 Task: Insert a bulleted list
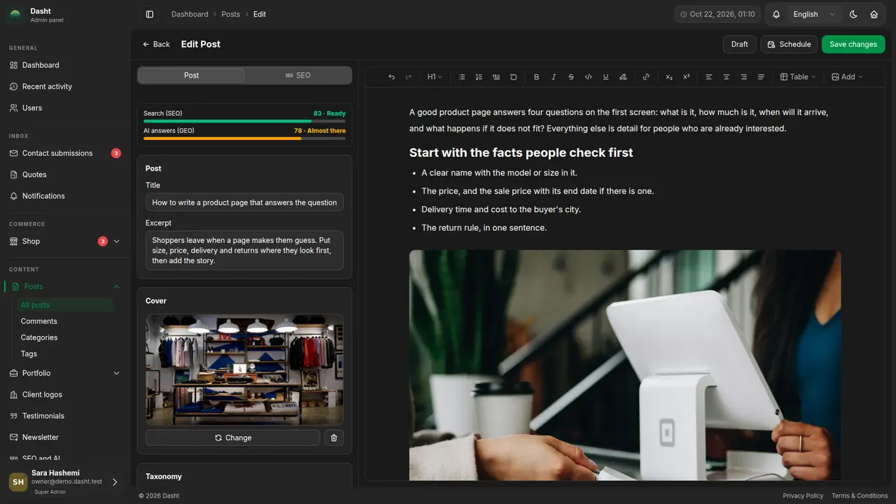pos(462,77)
